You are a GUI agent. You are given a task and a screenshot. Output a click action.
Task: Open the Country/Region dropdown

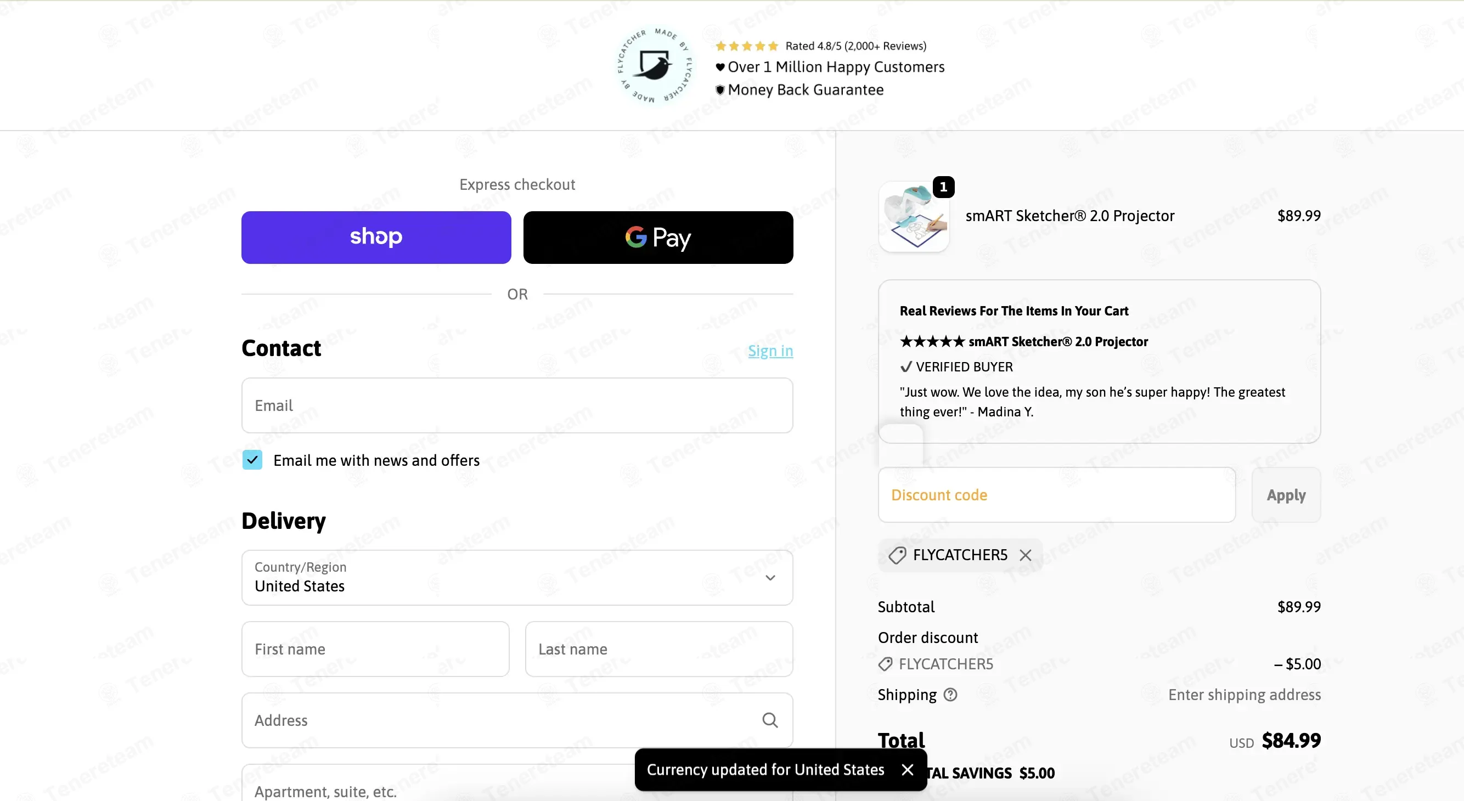(x=517, y=577)
